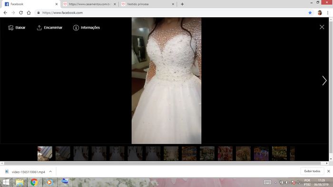This screenshot has width=333, height=187.
Task: Close the Facebook tab
Action: 57,4
